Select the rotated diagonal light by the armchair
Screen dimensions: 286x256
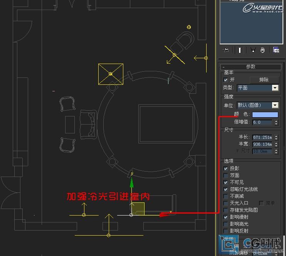(174, 55)
